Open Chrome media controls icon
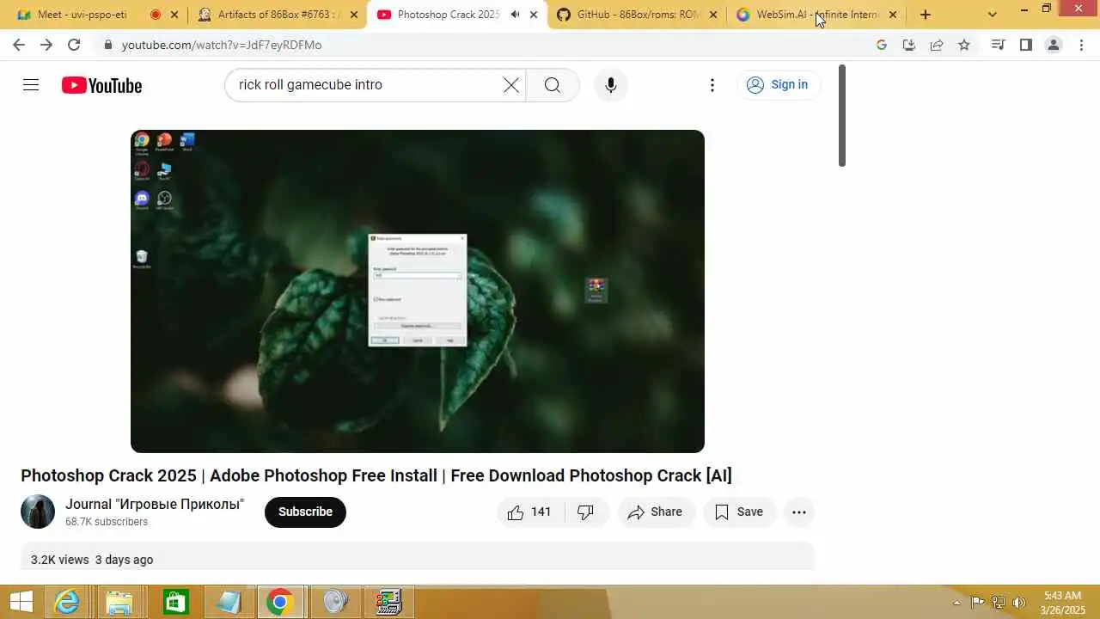Viewport: 1100px width, 619px height. coord(998,45)
